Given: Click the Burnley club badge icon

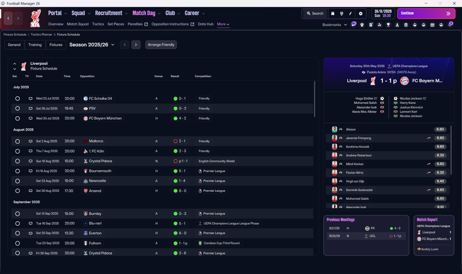Looking at the screenshot, I should pos(86,214).
